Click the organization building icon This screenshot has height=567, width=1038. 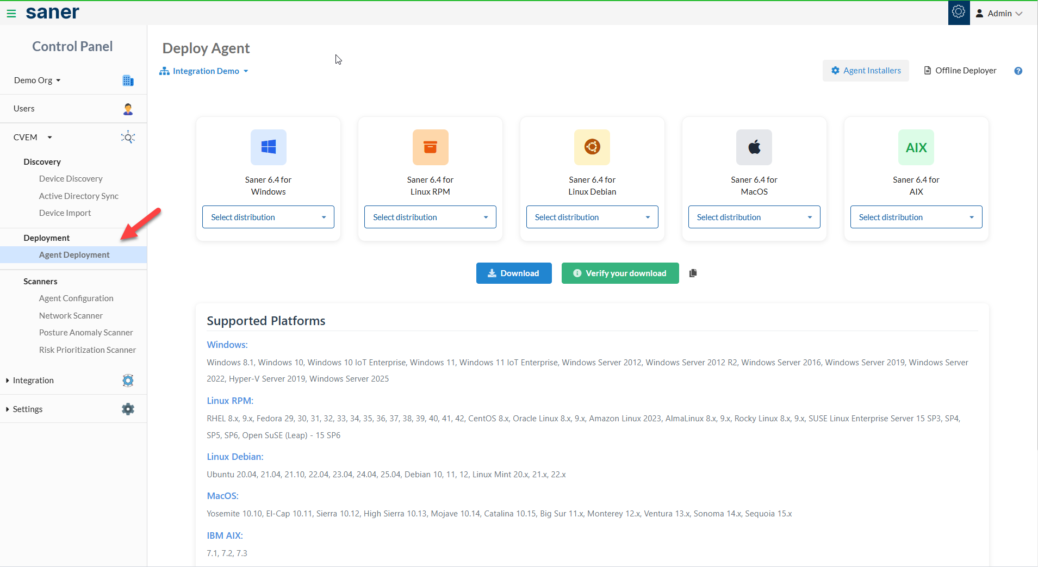[128, 80]
